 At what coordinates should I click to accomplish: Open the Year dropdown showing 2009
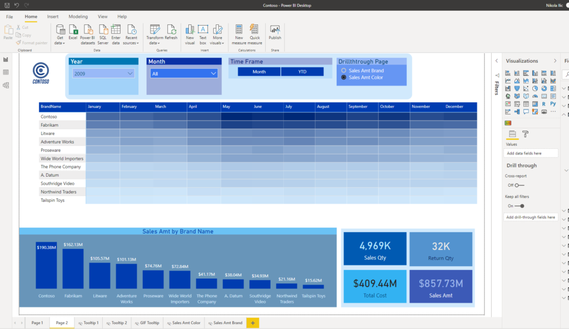click(x=103, y=74)
